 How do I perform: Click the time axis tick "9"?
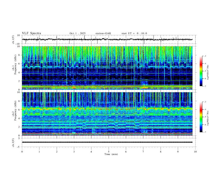click(x=178, y=152)
